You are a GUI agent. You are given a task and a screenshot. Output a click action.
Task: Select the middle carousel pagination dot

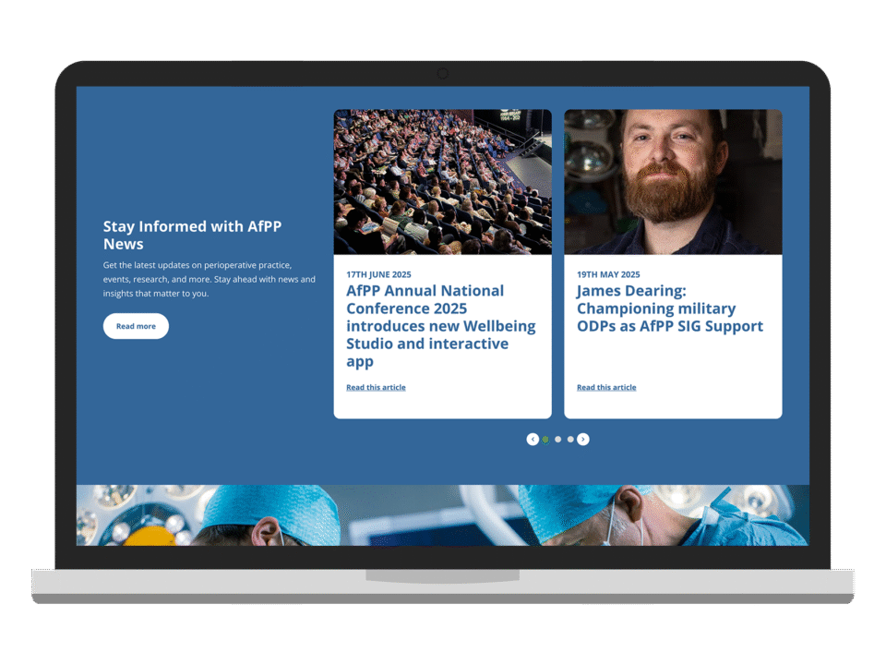point(557,440)
